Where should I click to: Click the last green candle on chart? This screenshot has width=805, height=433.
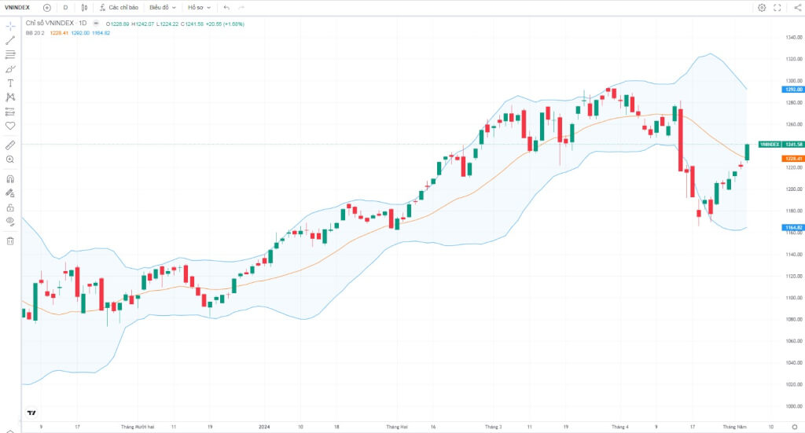pos(747,152)
